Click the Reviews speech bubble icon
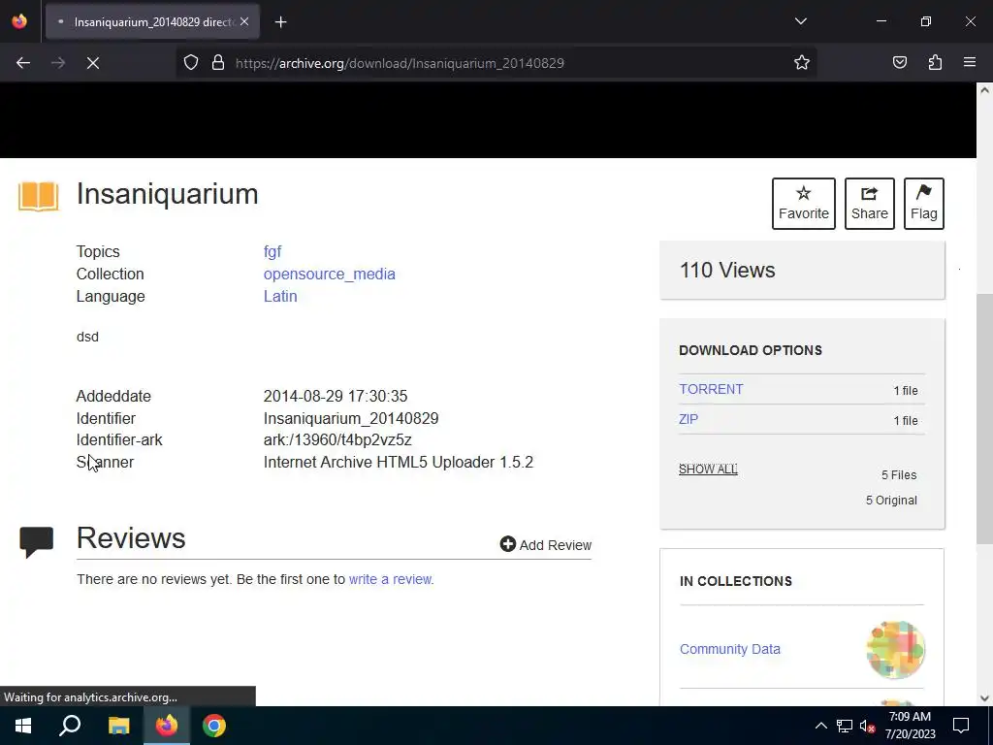This screenshot has width=993, height=745. [x=36, y=541]
